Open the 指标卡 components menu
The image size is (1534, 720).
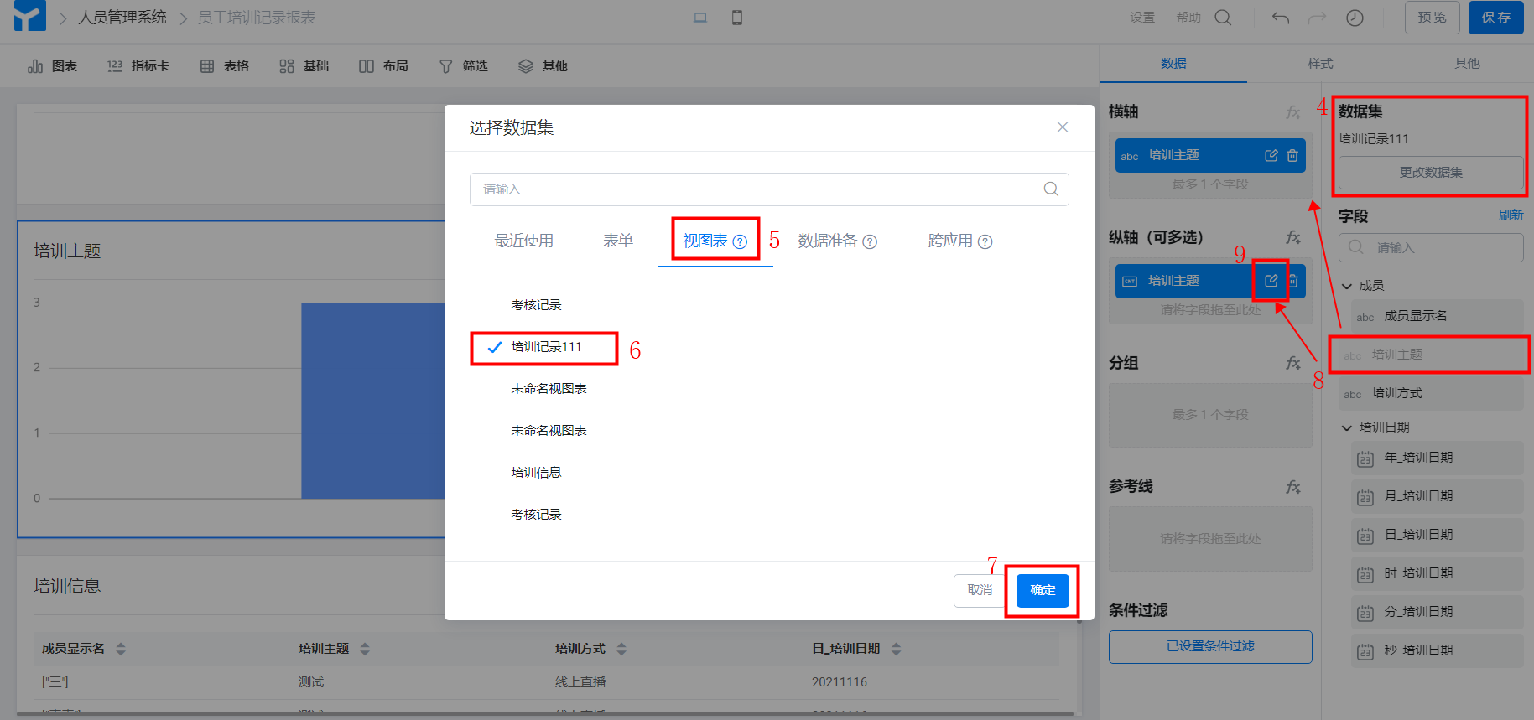[138, 66]
